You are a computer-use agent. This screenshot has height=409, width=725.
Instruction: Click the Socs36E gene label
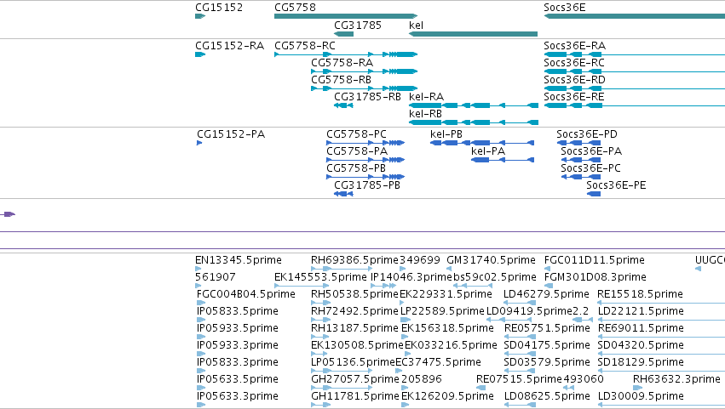(x=565, y=8)
